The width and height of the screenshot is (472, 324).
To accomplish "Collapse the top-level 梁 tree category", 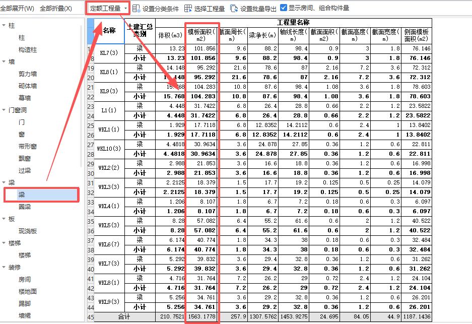I will click(4, 182).
